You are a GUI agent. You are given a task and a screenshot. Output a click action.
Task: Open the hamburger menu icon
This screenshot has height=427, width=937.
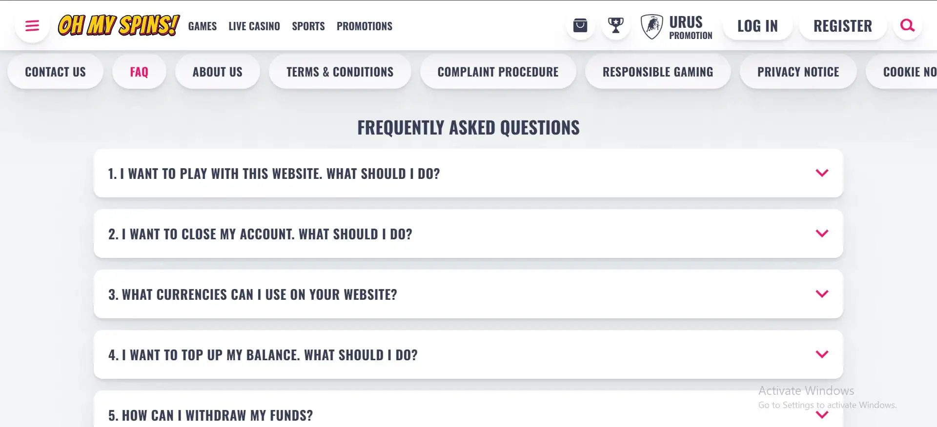click(x=32, y=25)
